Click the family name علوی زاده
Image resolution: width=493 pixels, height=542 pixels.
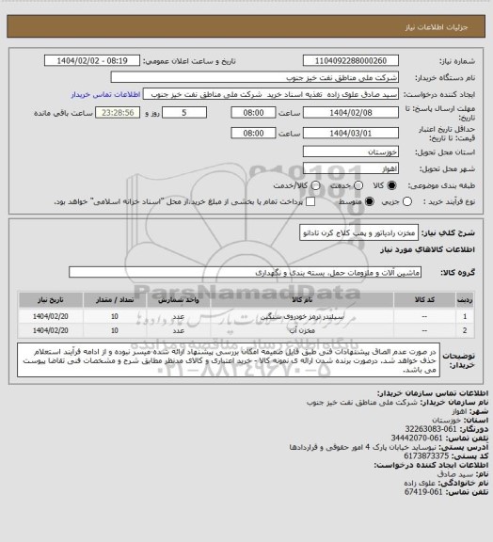pos(420,483)
